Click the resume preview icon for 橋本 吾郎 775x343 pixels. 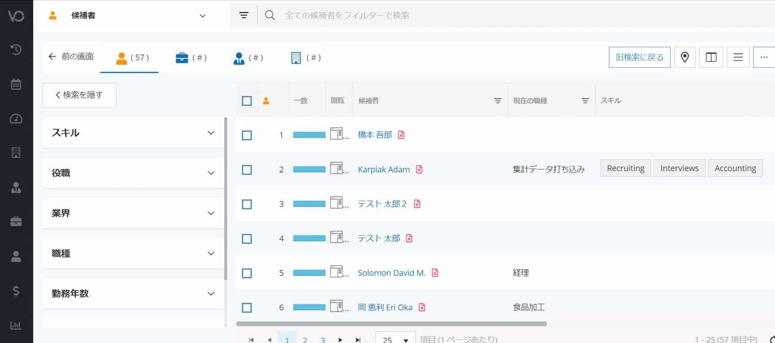337,134
